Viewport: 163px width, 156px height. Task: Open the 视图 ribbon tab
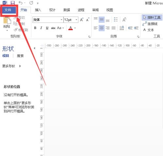(110, 10)
